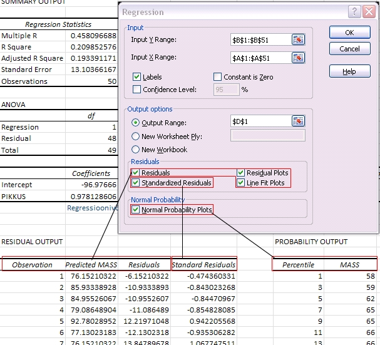Select PIKKUS coefficient 0.978128606

(x=92, y=197)
